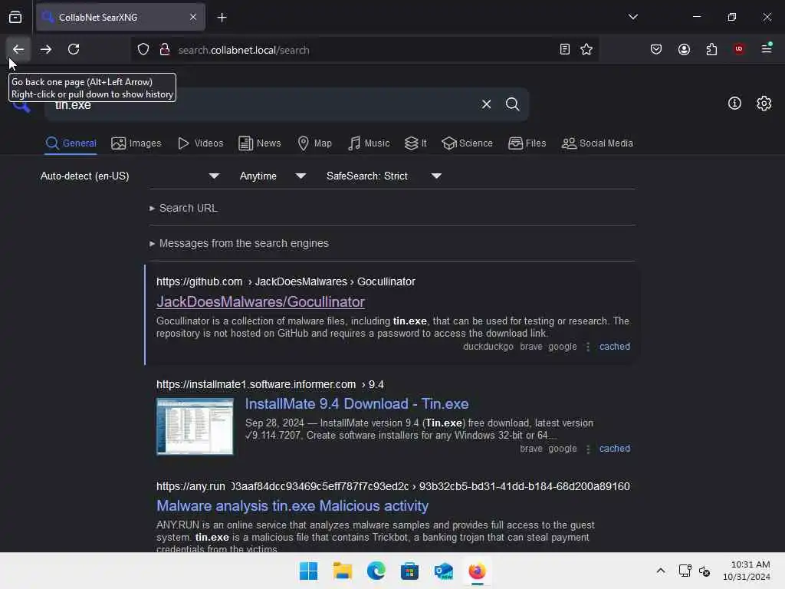The width and height of the screenshot is (785, 589).
Task: Open more options dots on InstallMate result
Action: click(588, 449)
